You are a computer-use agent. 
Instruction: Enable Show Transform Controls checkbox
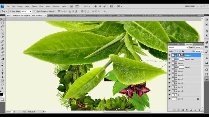[x=35, y=11]
